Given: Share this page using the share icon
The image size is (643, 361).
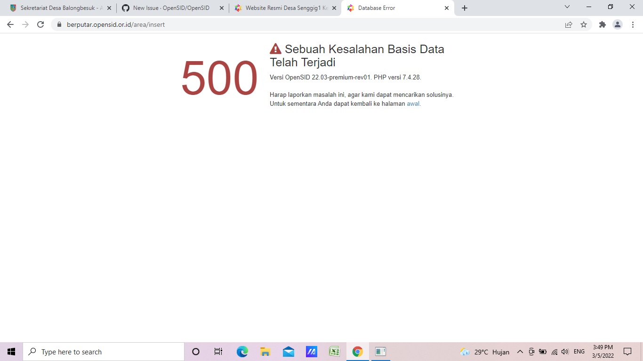Looking at the screenshot, I should point(569,24).
